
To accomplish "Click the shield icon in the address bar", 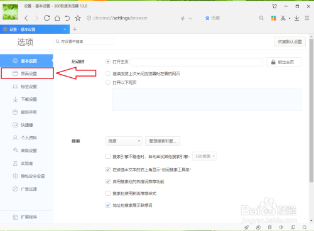I will [89, 18].
